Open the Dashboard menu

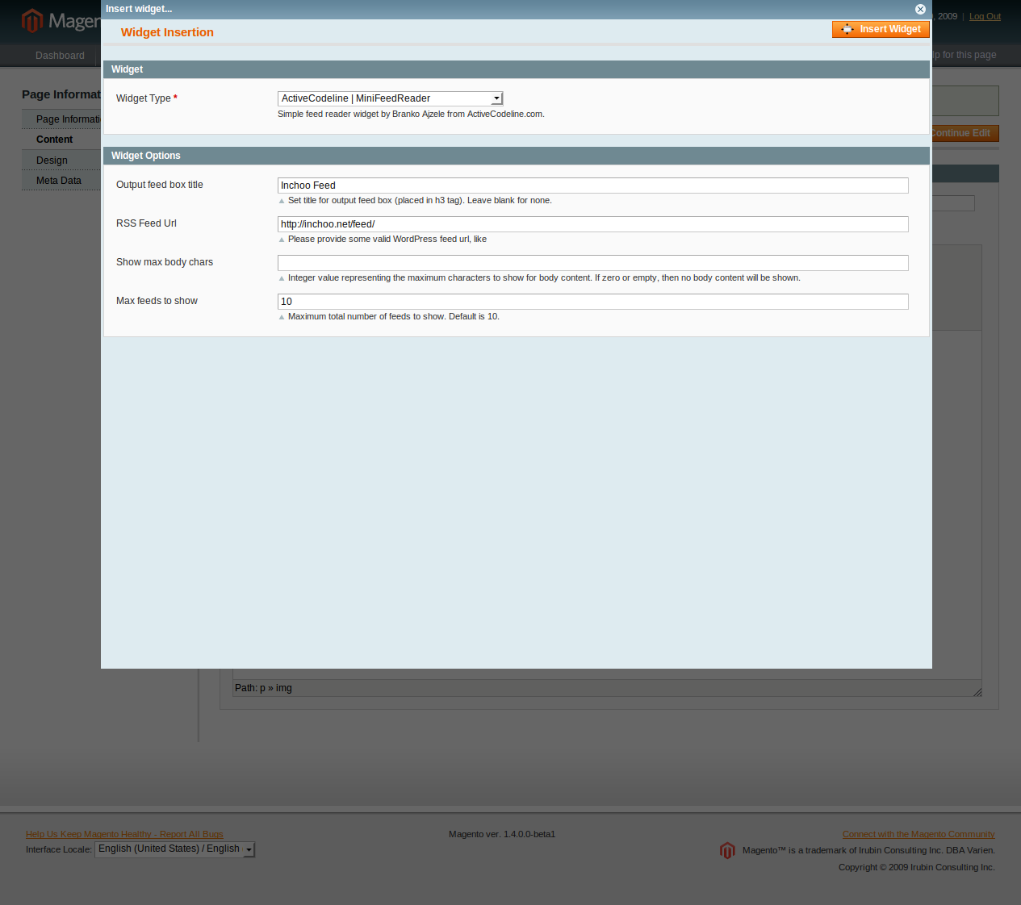pyautogui.click(x=60, y=56)
